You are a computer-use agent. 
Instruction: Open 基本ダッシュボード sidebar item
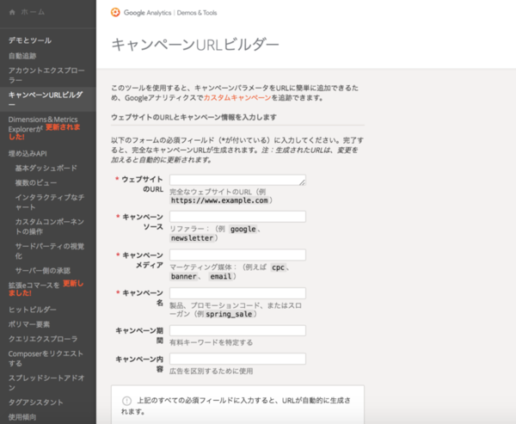coord(46,169)
